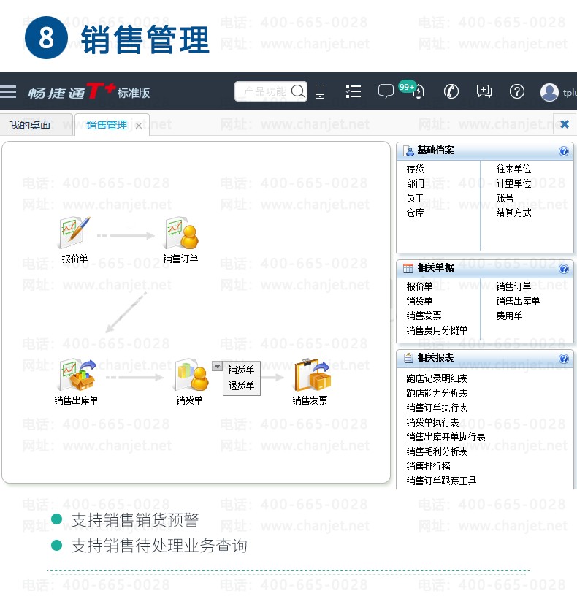Image resolution: width=577 pixels, height=599 pixels.
Task: Open 报价单 in 相关单据 panel
Action: tap(419, 286)
